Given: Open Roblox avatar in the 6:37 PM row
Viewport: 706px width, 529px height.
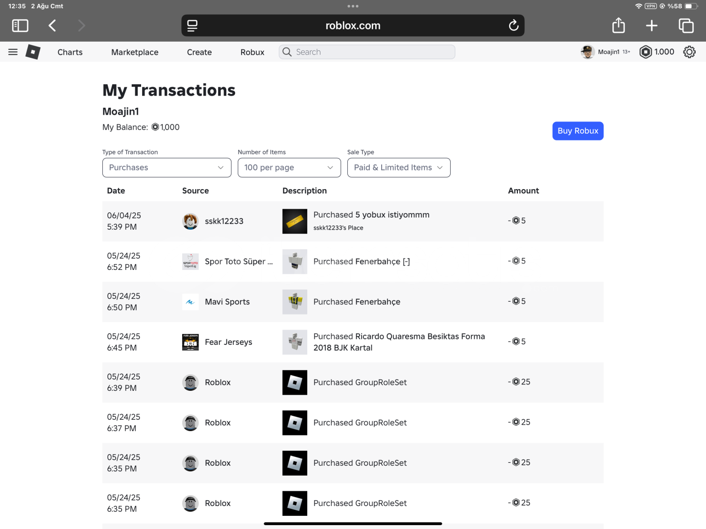Looking at the screenshot, I should click(191, 423).
